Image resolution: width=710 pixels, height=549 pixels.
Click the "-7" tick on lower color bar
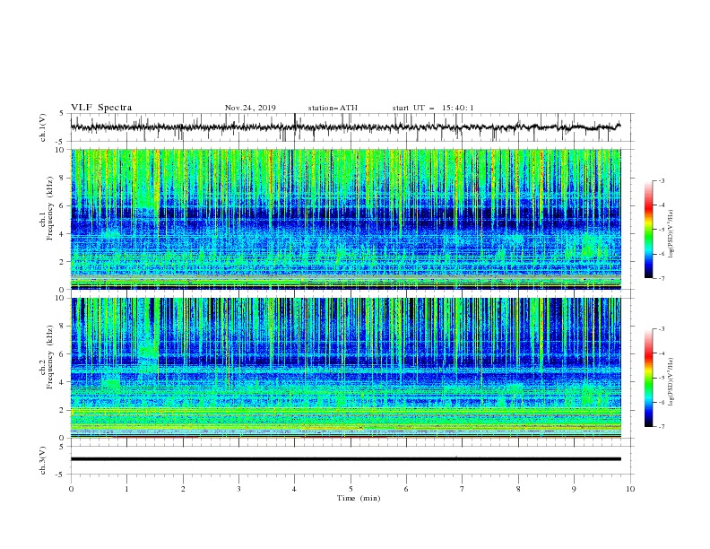coord(662,427)
